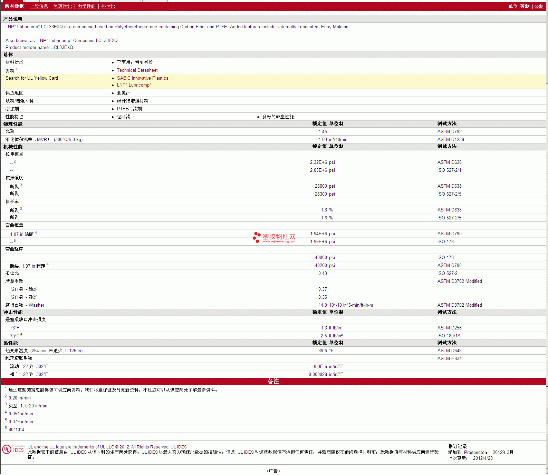Select tensile strength value 26300
The image size is (548, 475).
click(x=321, y=194)
